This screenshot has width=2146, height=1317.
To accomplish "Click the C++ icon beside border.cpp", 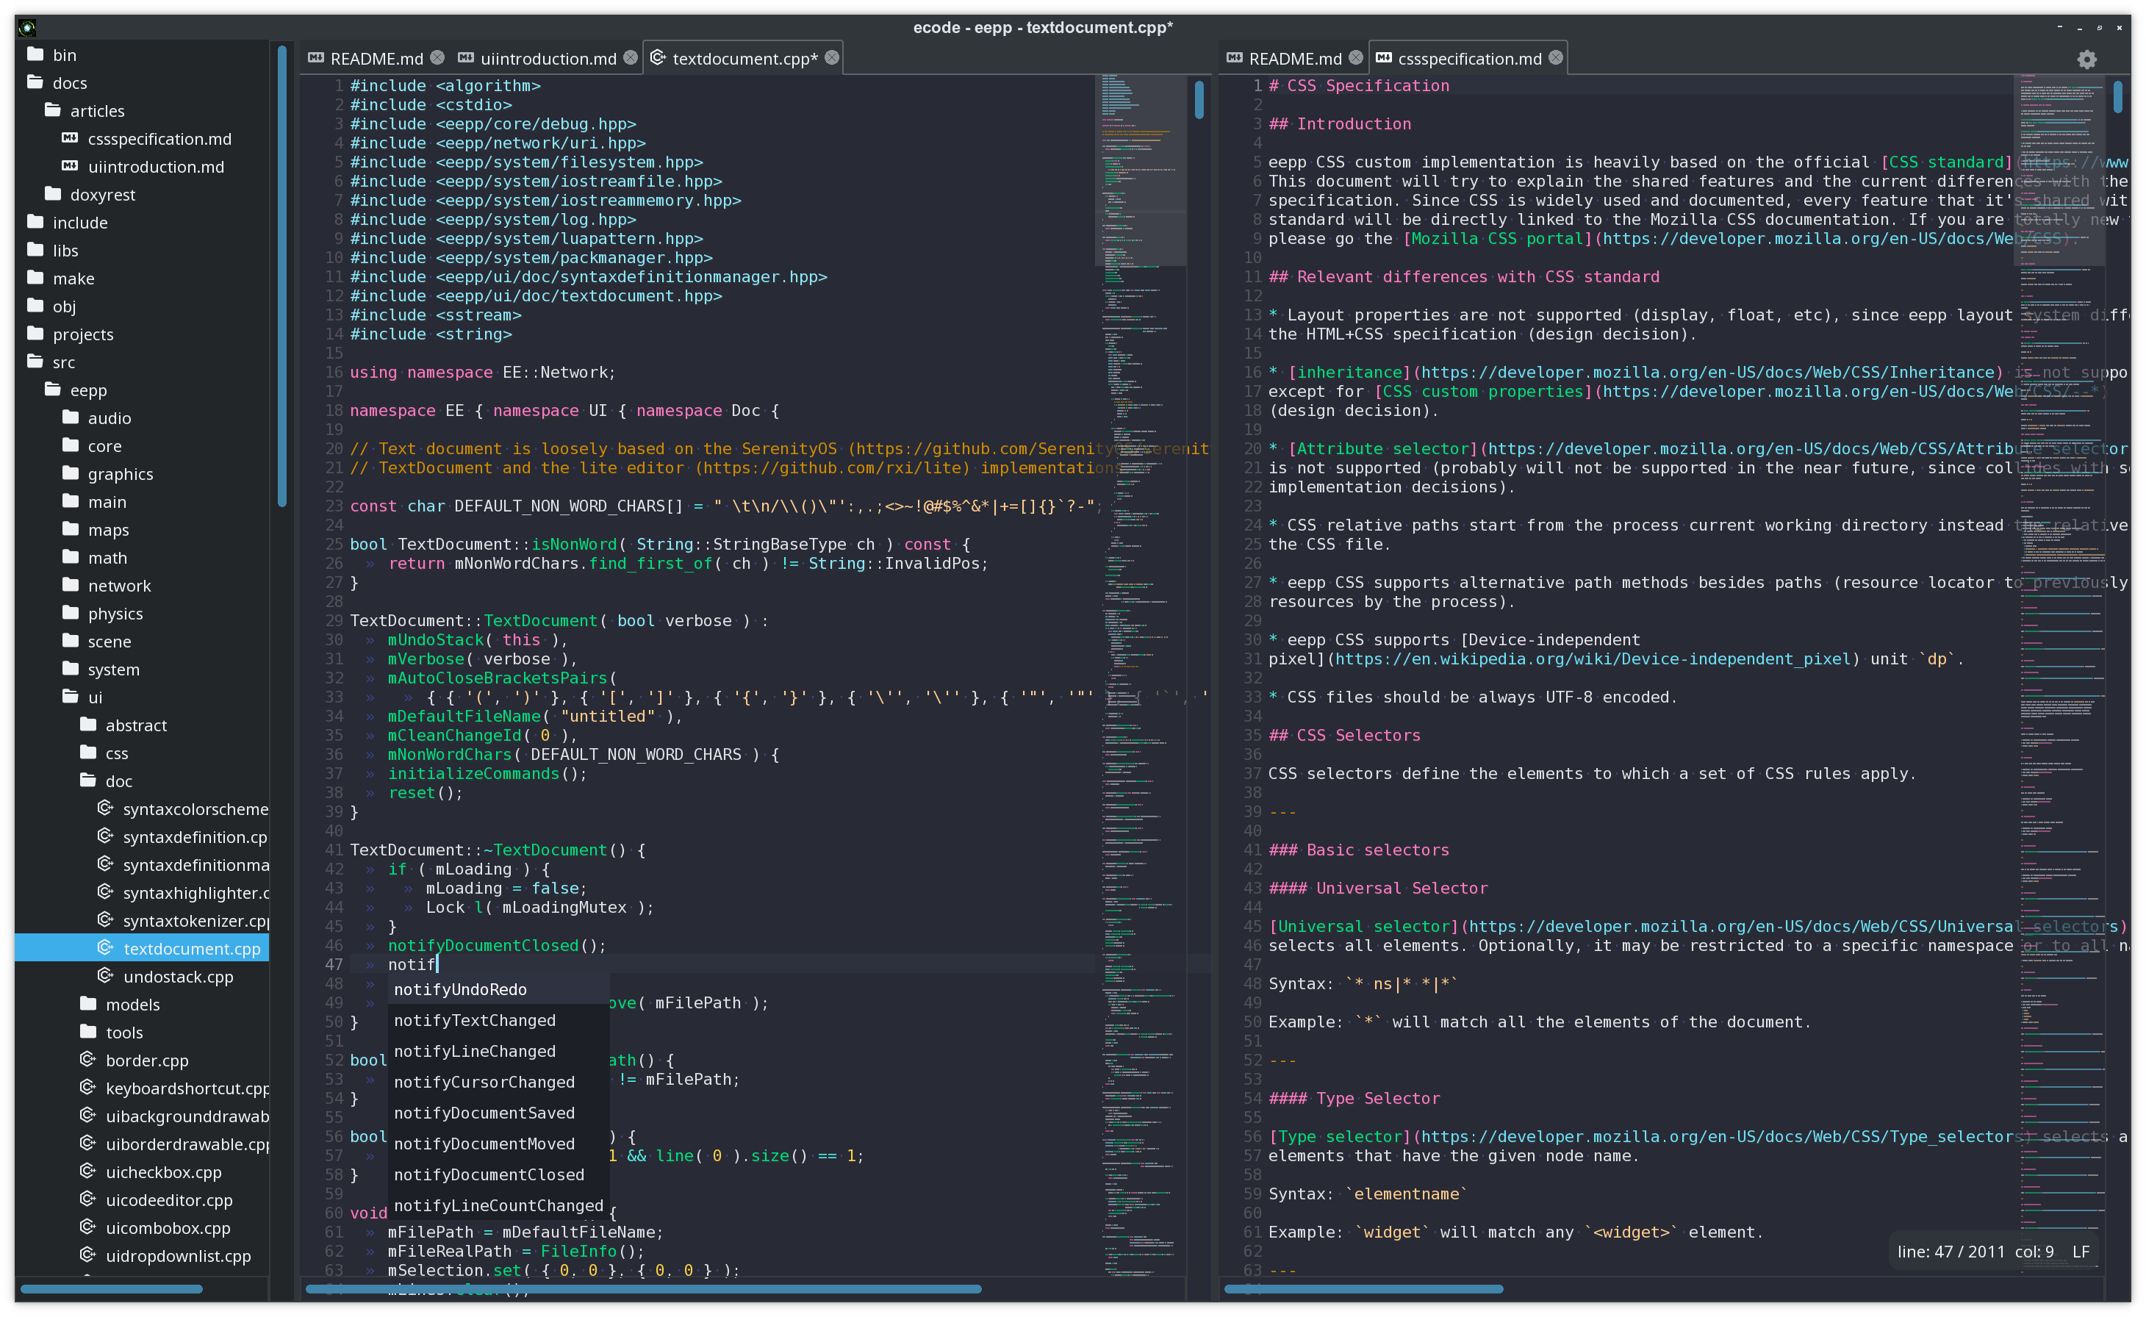I will point(87,1060).
